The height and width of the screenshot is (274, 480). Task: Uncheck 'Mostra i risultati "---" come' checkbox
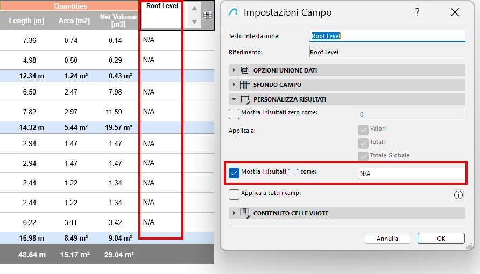click(x=234, y=172)
